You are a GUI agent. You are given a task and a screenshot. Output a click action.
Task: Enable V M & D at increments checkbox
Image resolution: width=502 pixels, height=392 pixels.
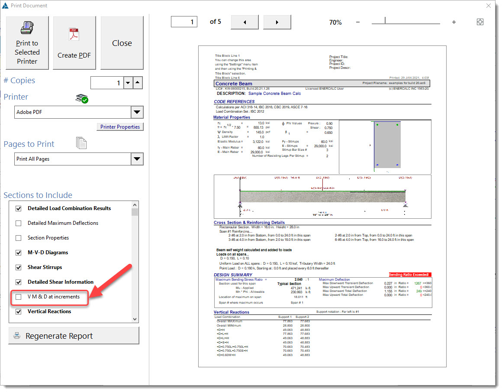[x=19, y=297]
